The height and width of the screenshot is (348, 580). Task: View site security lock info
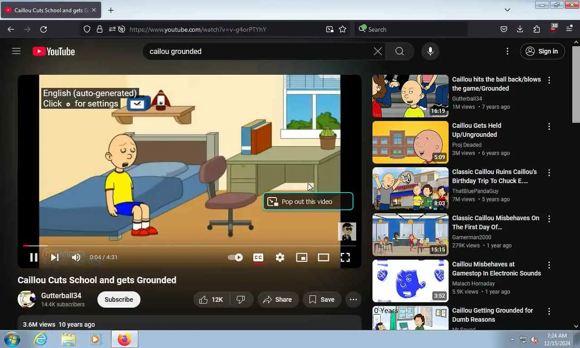tap(100, 29)
